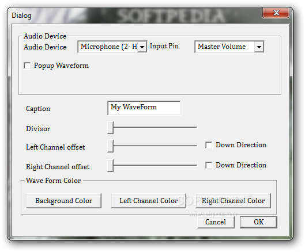The width and height of the screenshot is (305, 252).
Task: Click the Caption label
Action: click(38, 109)
